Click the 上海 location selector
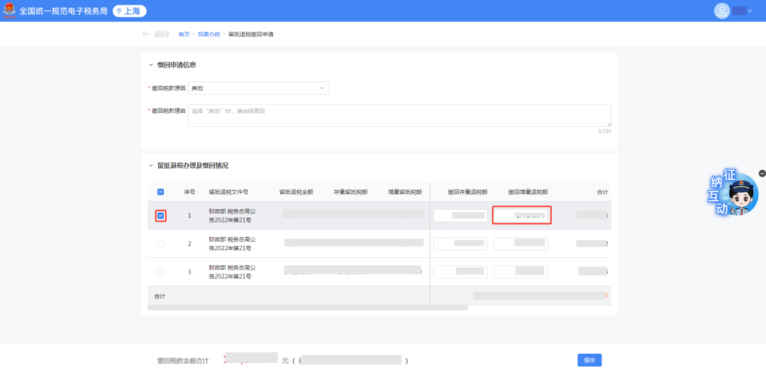The width and height of the screenshot is (766, 375). [x=130, y=11]
